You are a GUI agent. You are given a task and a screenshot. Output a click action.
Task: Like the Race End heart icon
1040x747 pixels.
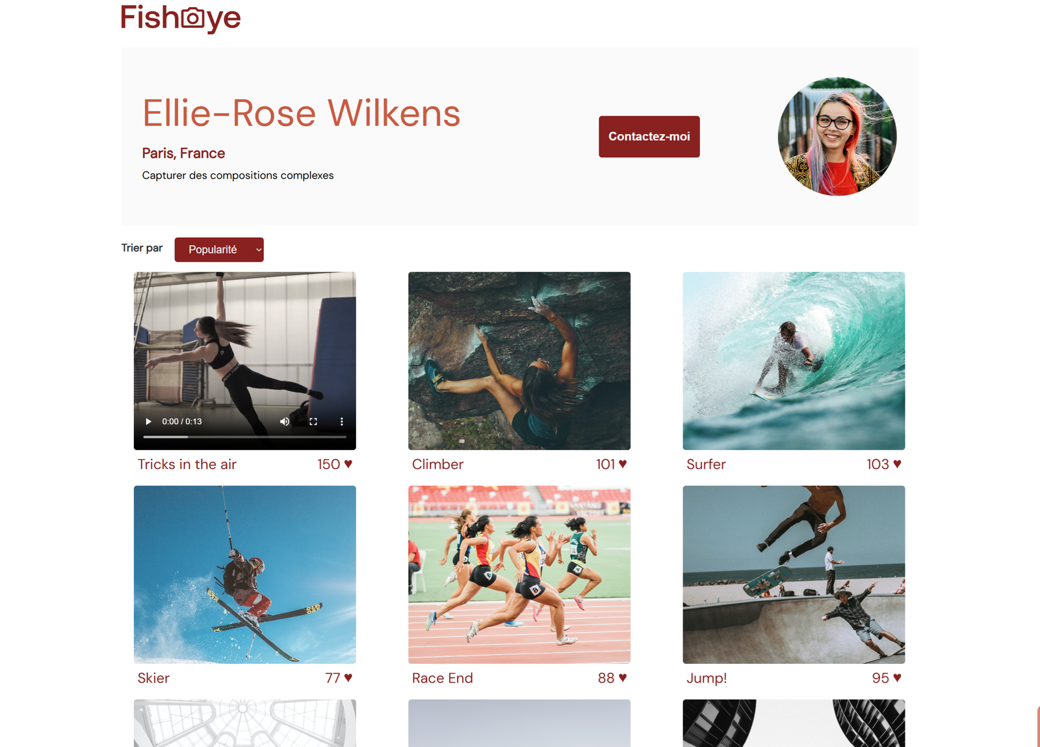[623, 677]
